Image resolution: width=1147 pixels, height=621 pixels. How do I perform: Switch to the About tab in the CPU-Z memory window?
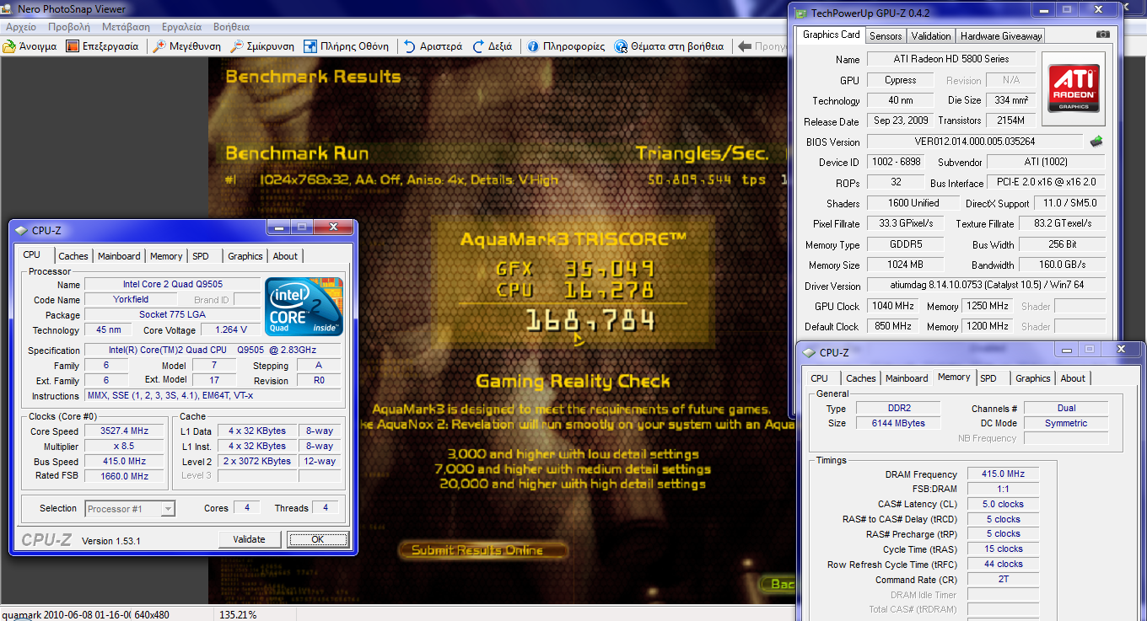[x=1073, y=378]
